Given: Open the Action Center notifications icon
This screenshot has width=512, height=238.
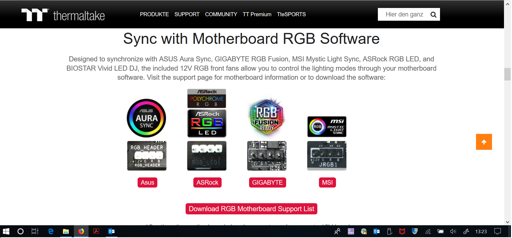Looking at the screenshot, I should pos(497,231).
